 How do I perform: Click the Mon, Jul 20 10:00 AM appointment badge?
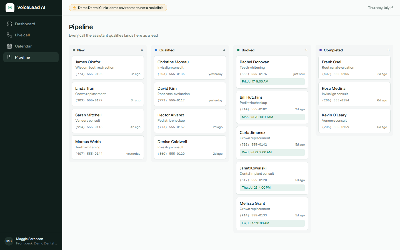(x=272, y=117)
